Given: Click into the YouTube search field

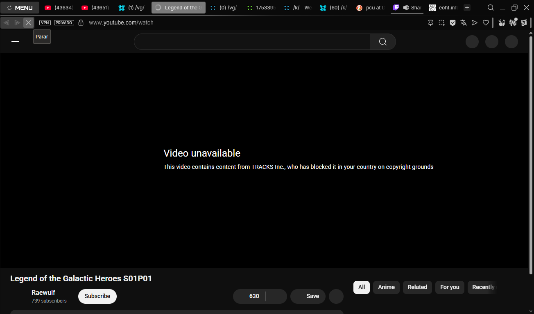Looking at the screenshot, I should 252,42.
